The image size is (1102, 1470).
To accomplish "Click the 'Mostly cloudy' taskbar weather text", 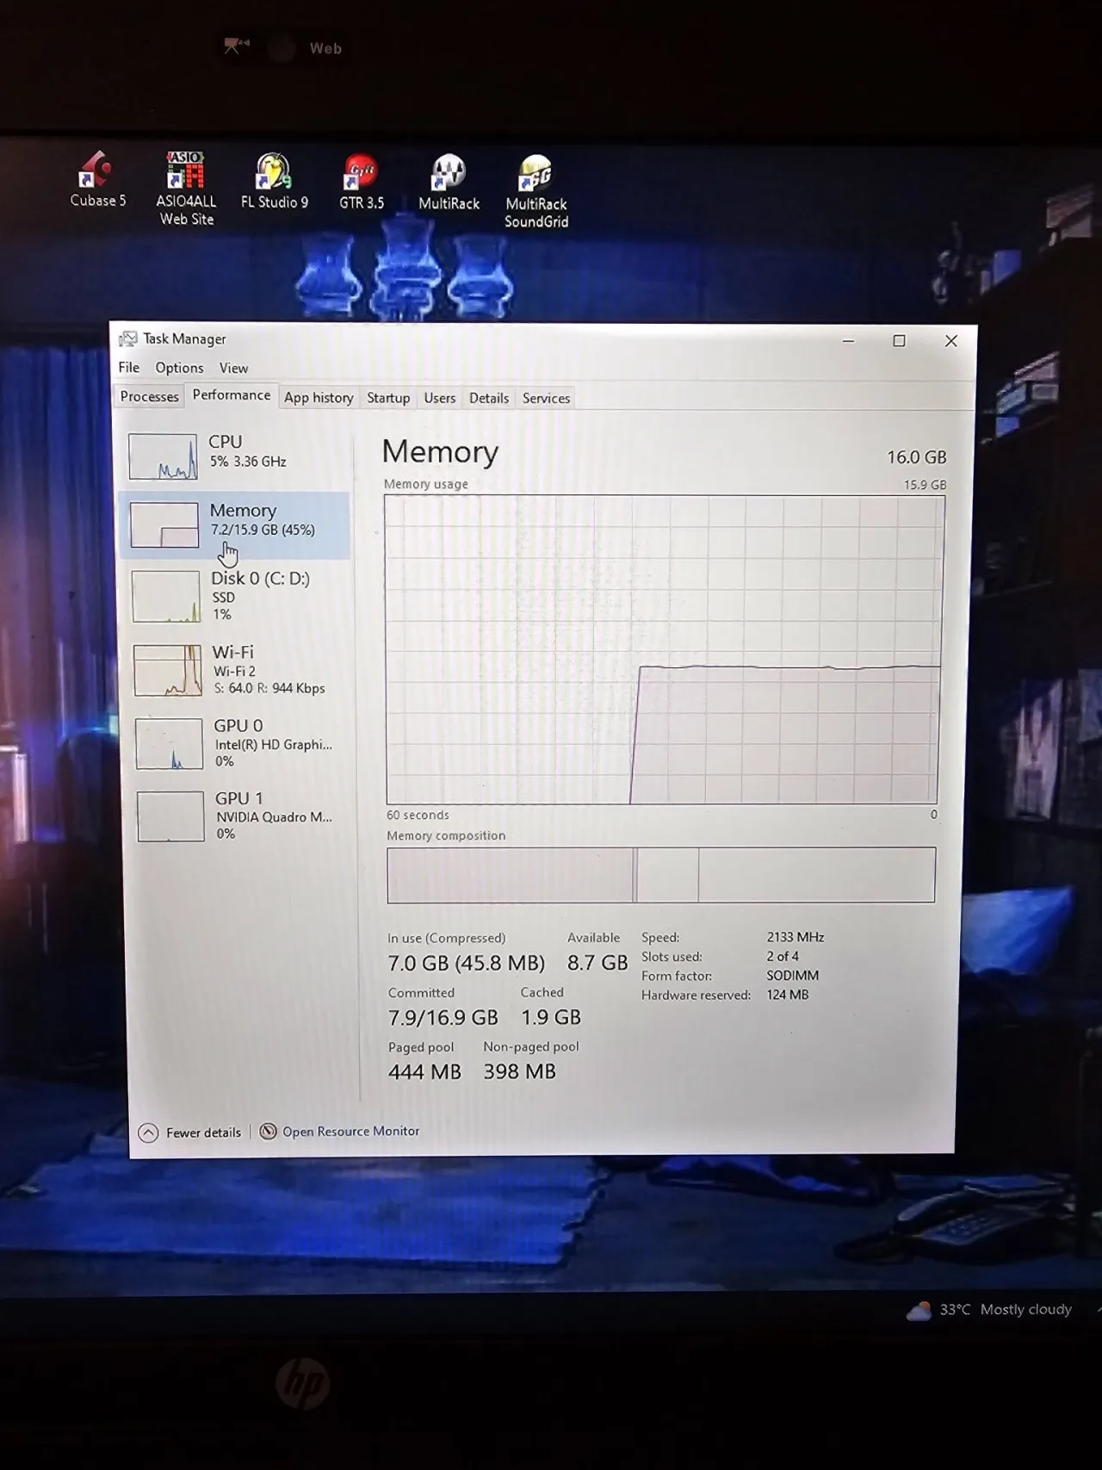I will (x=1026, y=1310).
